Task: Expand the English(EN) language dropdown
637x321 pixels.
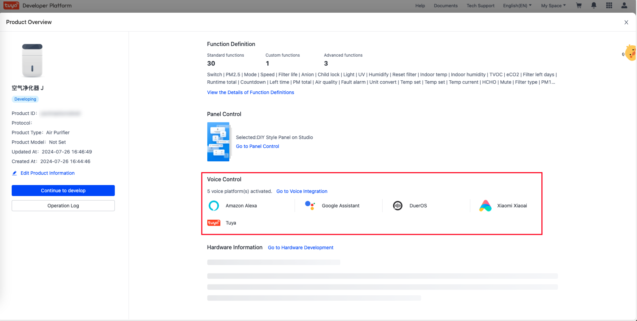Action: (517, 5)
